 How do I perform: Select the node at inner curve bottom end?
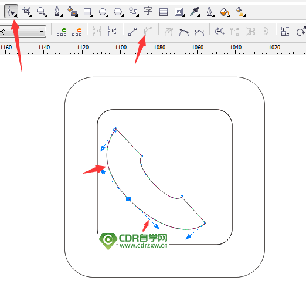tap(182, 197)
